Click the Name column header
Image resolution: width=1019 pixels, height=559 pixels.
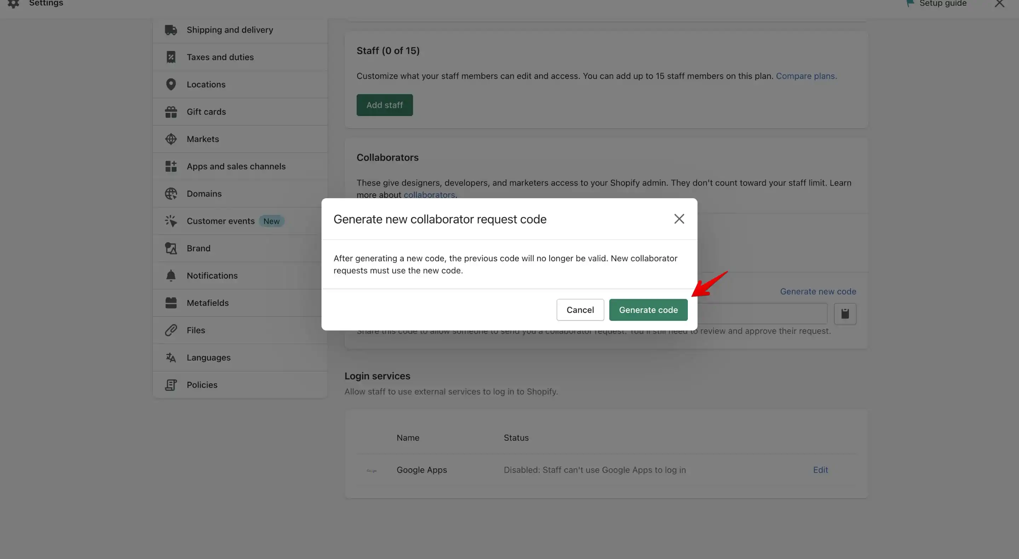408,438
